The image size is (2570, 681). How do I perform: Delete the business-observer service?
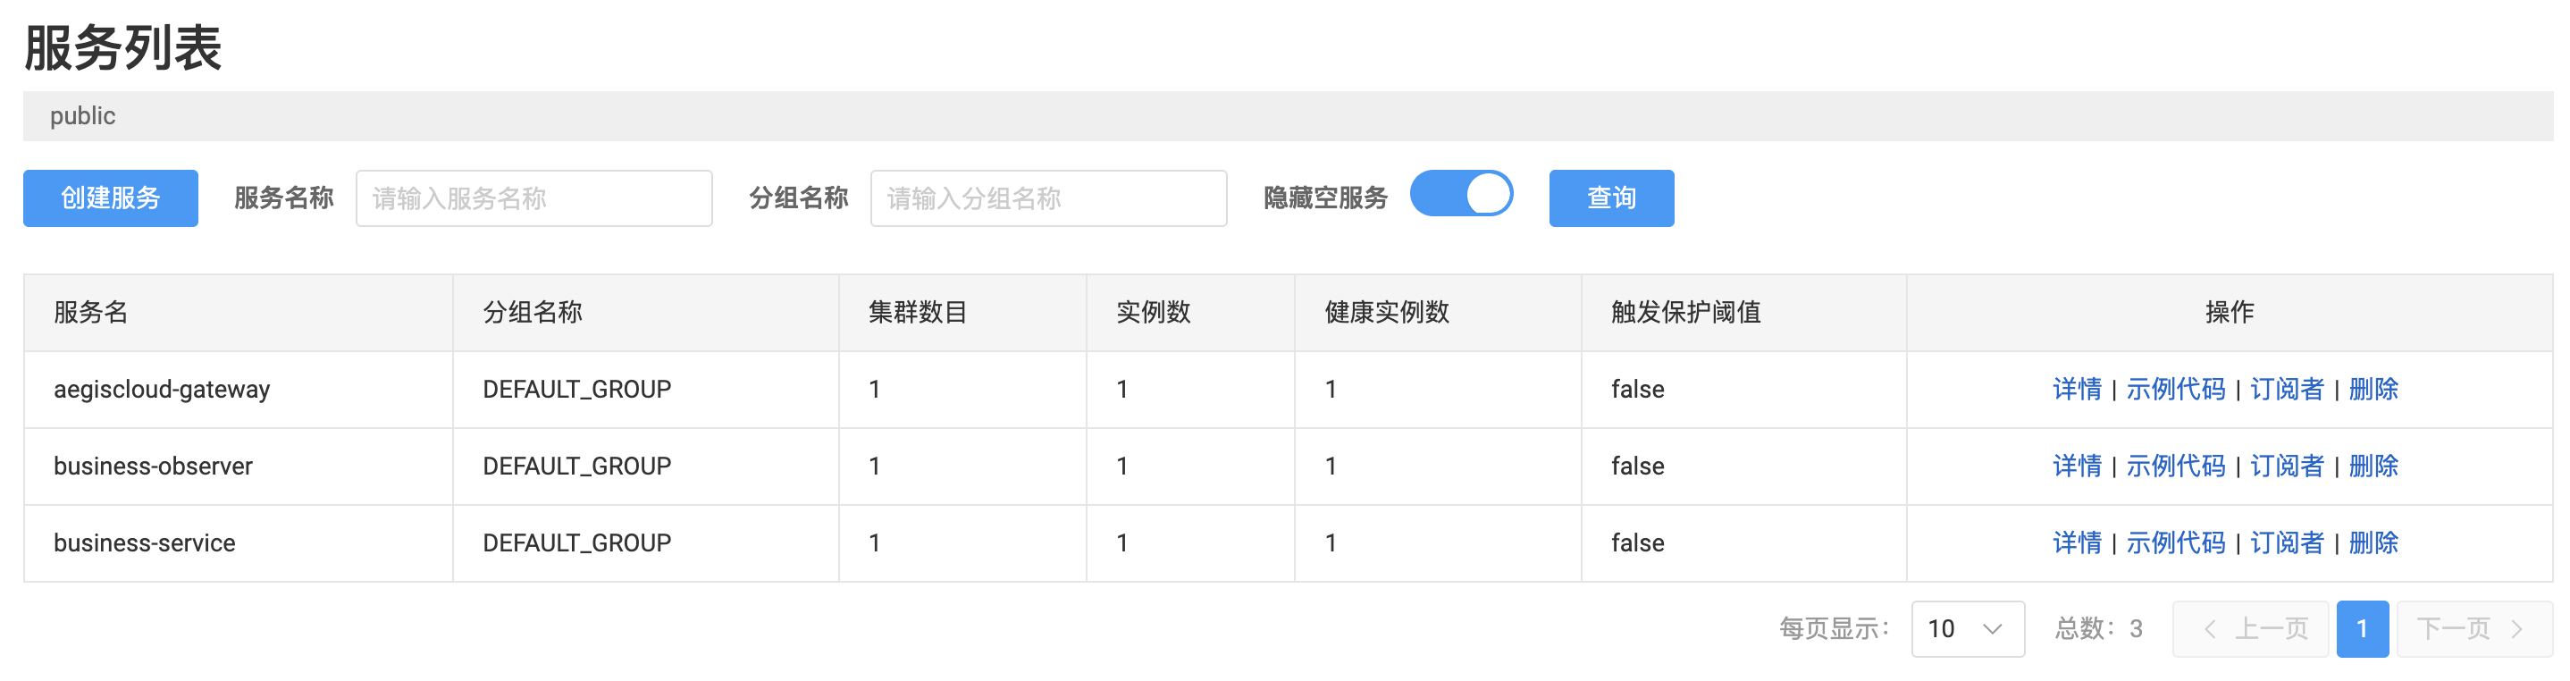click(x=2373, y=466)
